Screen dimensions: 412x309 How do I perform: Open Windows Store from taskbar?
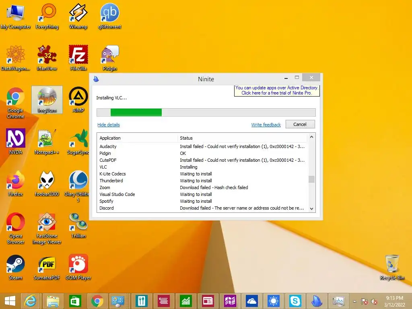click(75, 301)
